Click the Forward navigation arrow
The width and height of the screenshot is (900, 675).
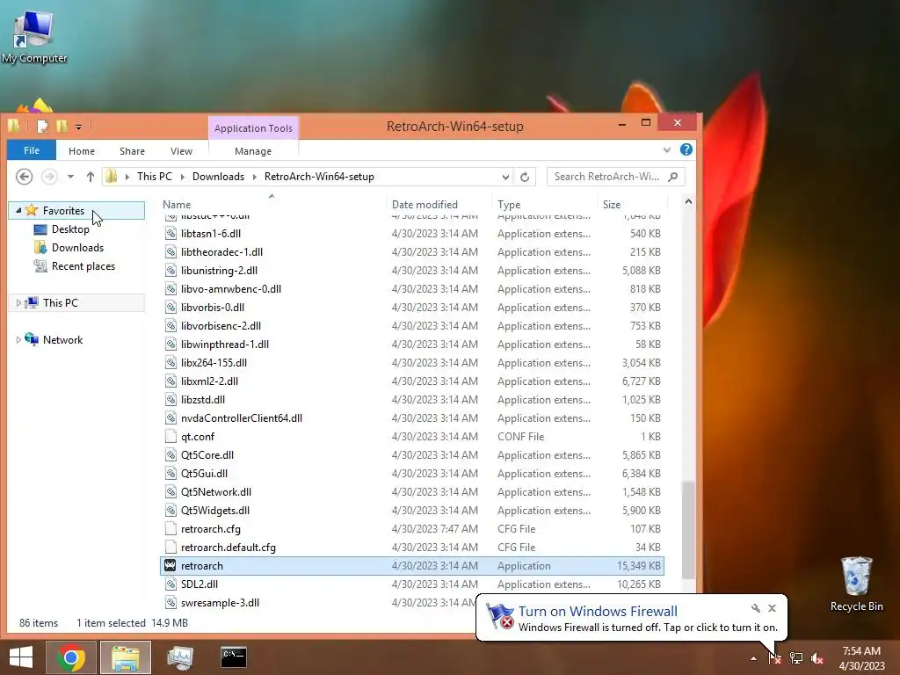[x=49, y=177]
